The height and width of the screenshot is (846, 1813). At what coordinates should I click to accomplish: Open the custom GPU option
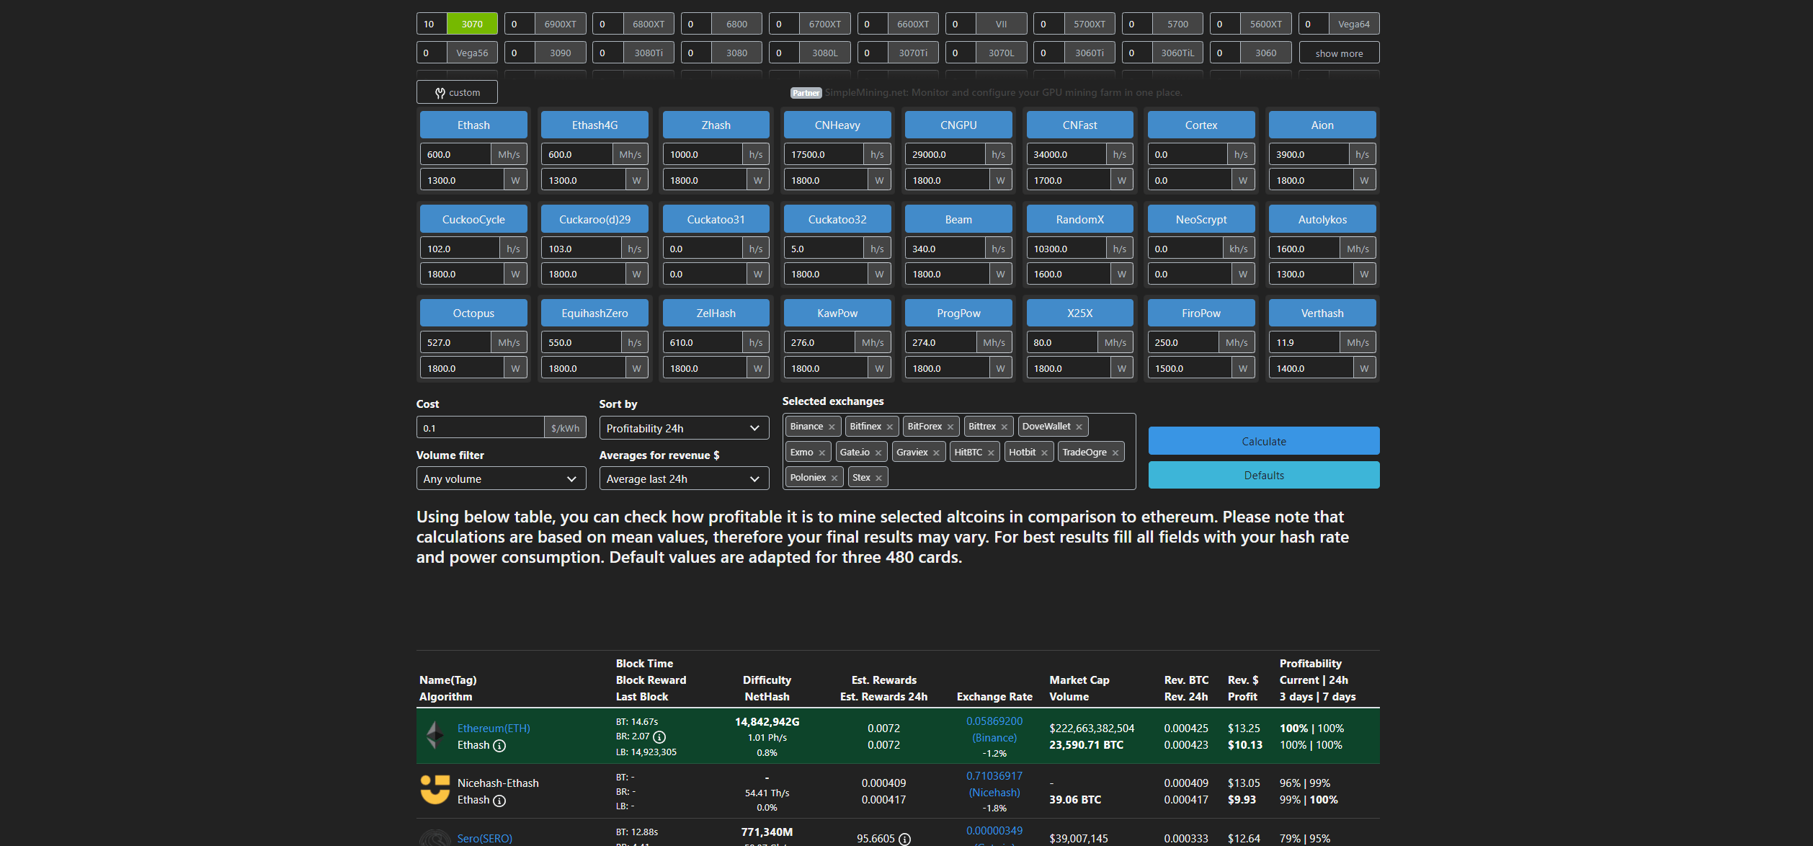click(x=457, y=92)
